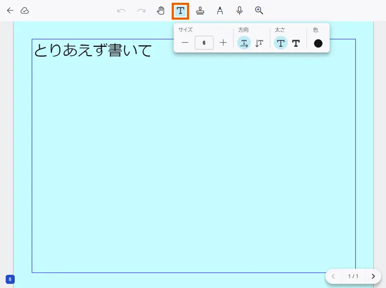Go to the next page
The height and width of the screenshot is (288, 386).
coord(373,276)
